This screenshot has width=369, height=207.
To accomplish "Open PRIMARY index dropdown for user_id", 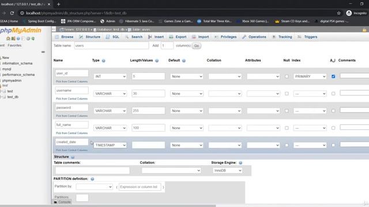I will tap(310, 76).
